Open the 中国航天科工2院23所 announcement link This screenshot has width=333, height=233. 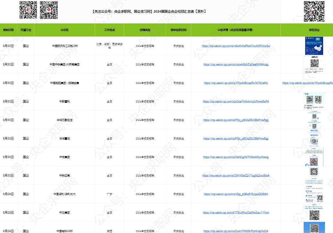tap(236, 46)
